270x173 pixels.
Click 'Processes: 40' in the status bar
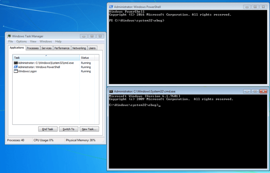point(16,140)
